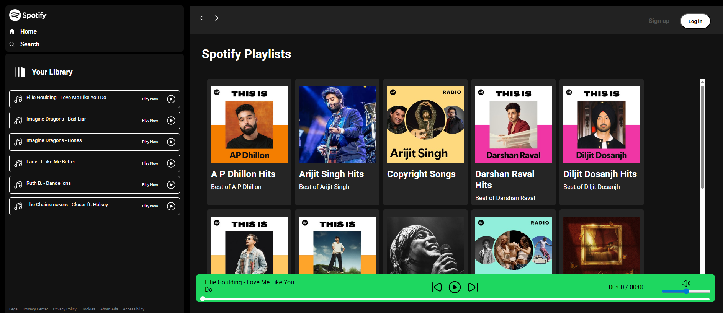
Task: Skip to previous track in player
Action: coord(437,287)
